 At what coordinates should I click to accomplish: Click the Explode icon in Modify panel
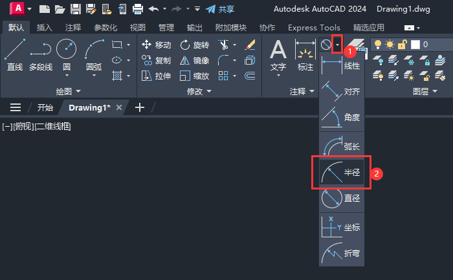pyautogui.click(x=250, y=60)
